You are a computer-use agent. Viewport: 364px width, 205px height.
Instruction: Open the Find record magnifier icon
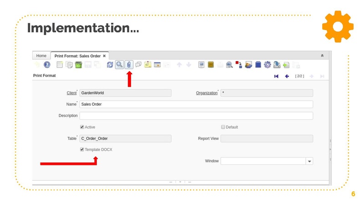[x=119, y=65]
